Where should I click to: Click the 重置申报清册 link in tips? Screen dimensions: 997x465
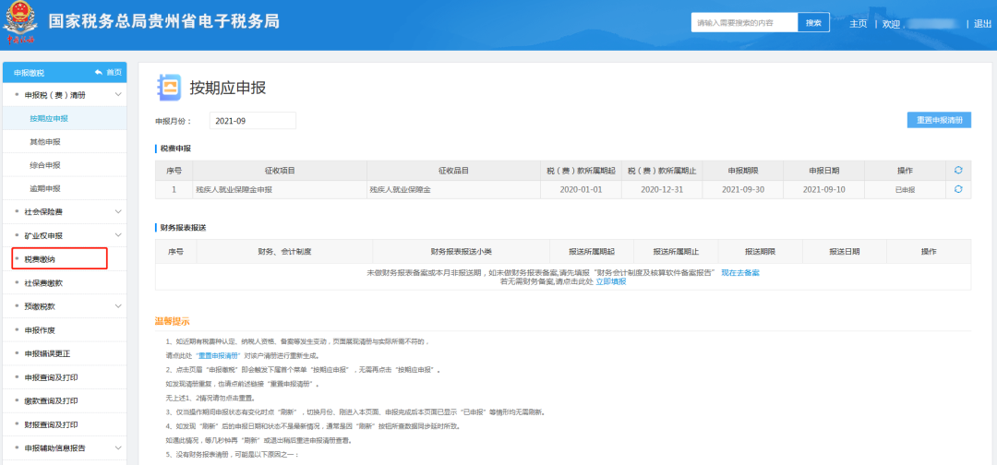(x=218, y=356)
